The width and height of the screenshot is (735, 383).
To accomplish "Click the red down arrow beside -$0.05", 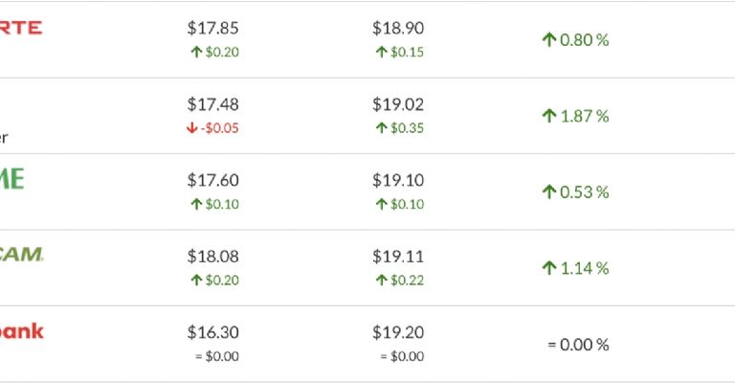I will (194, 128).
